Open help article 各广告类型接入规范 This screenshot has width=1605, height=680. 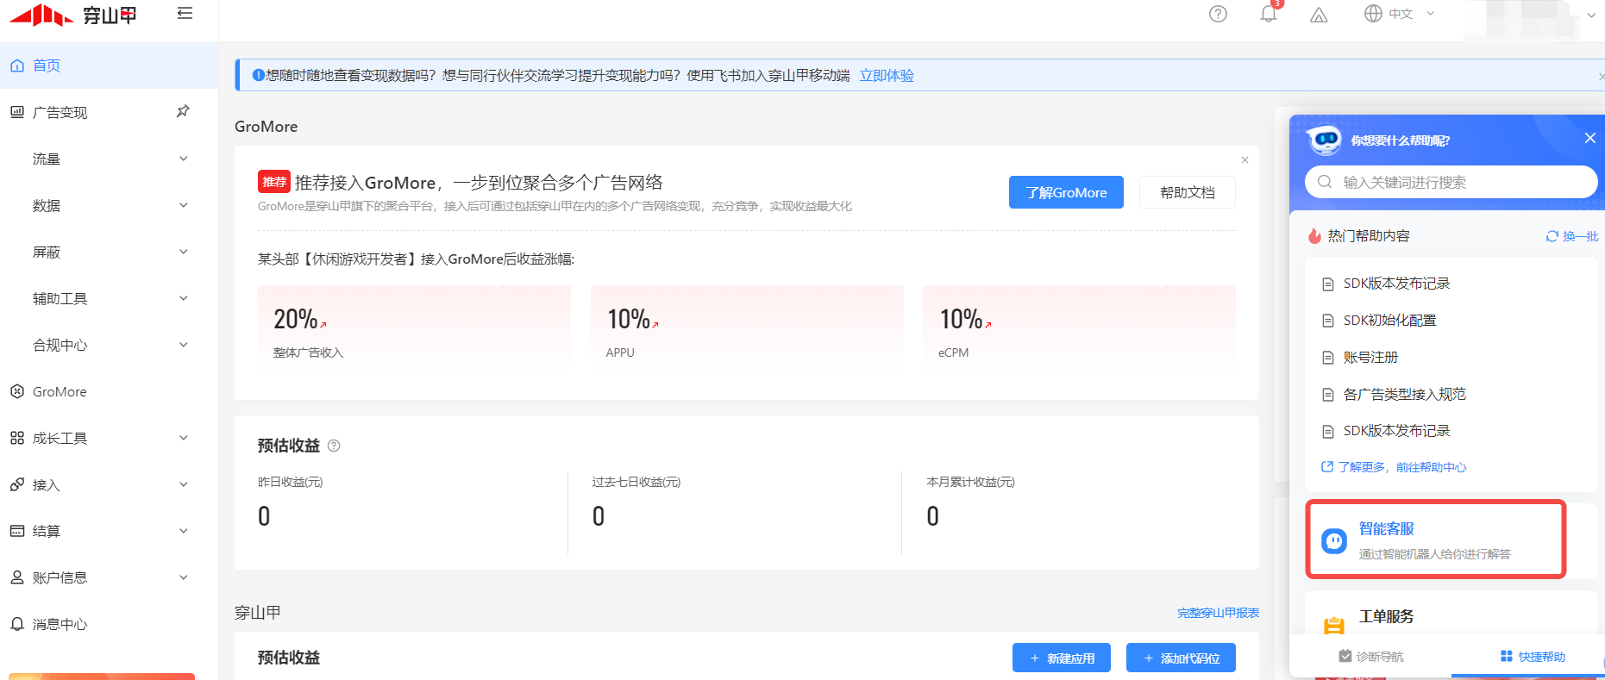coord(1404,395)
